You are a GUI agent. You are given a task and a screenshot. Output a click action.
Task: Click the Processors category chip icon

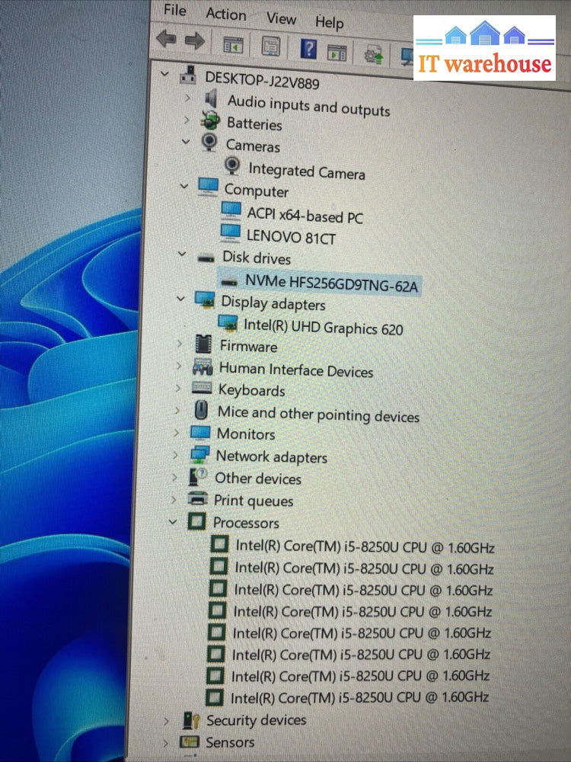click(196, 521)
